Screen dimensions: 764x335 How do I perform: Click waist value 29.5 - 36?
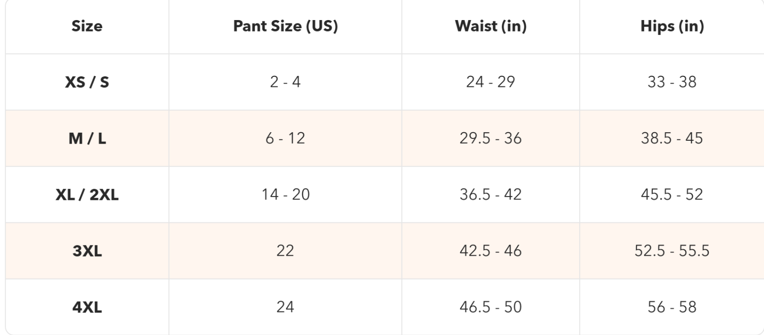[x=491, y=138]
